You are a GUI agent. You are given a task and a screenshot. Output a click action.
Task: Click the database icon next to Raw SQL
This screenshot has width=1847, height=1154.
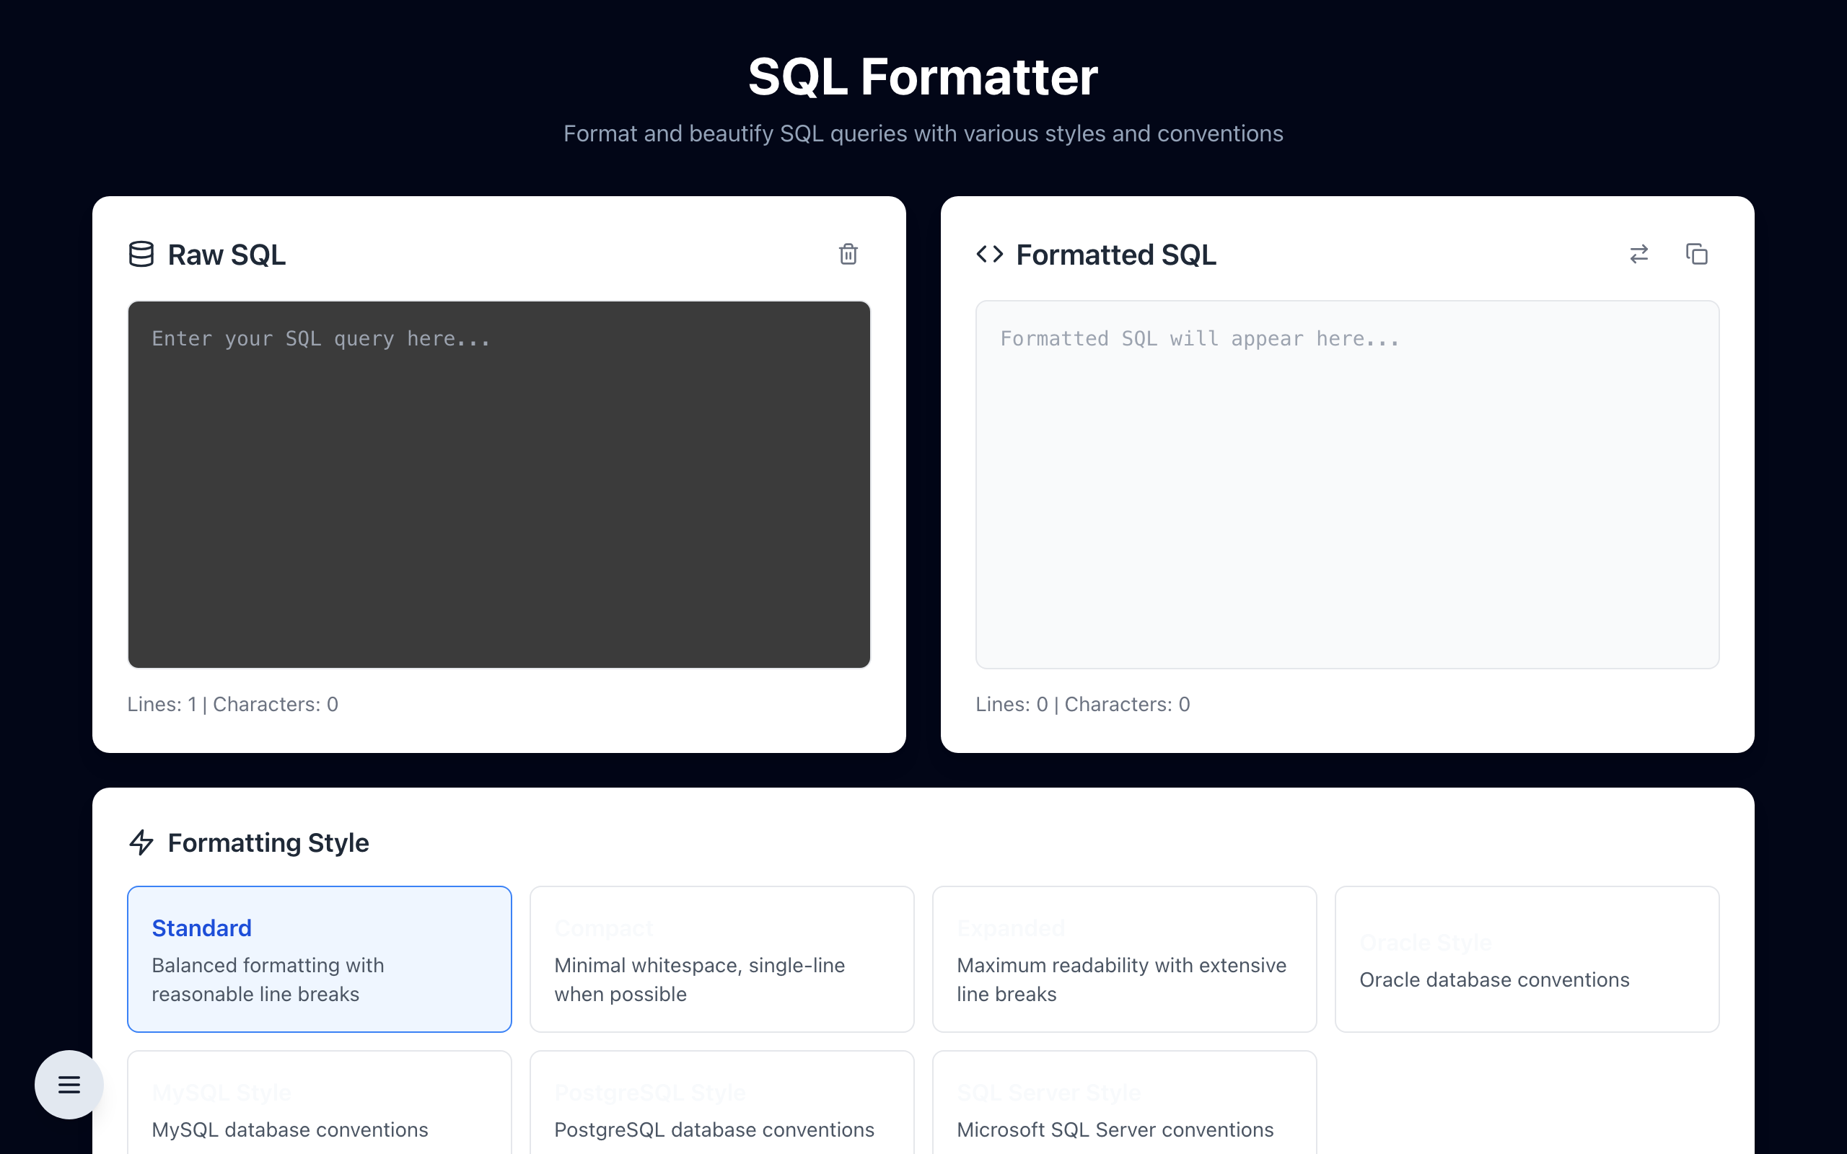(x=141, y=254)
